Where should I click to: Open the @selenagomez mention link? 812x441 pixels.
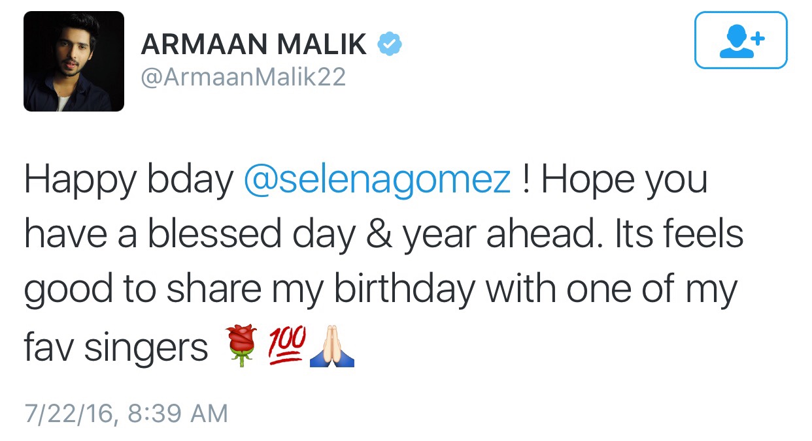click(377, 180)
